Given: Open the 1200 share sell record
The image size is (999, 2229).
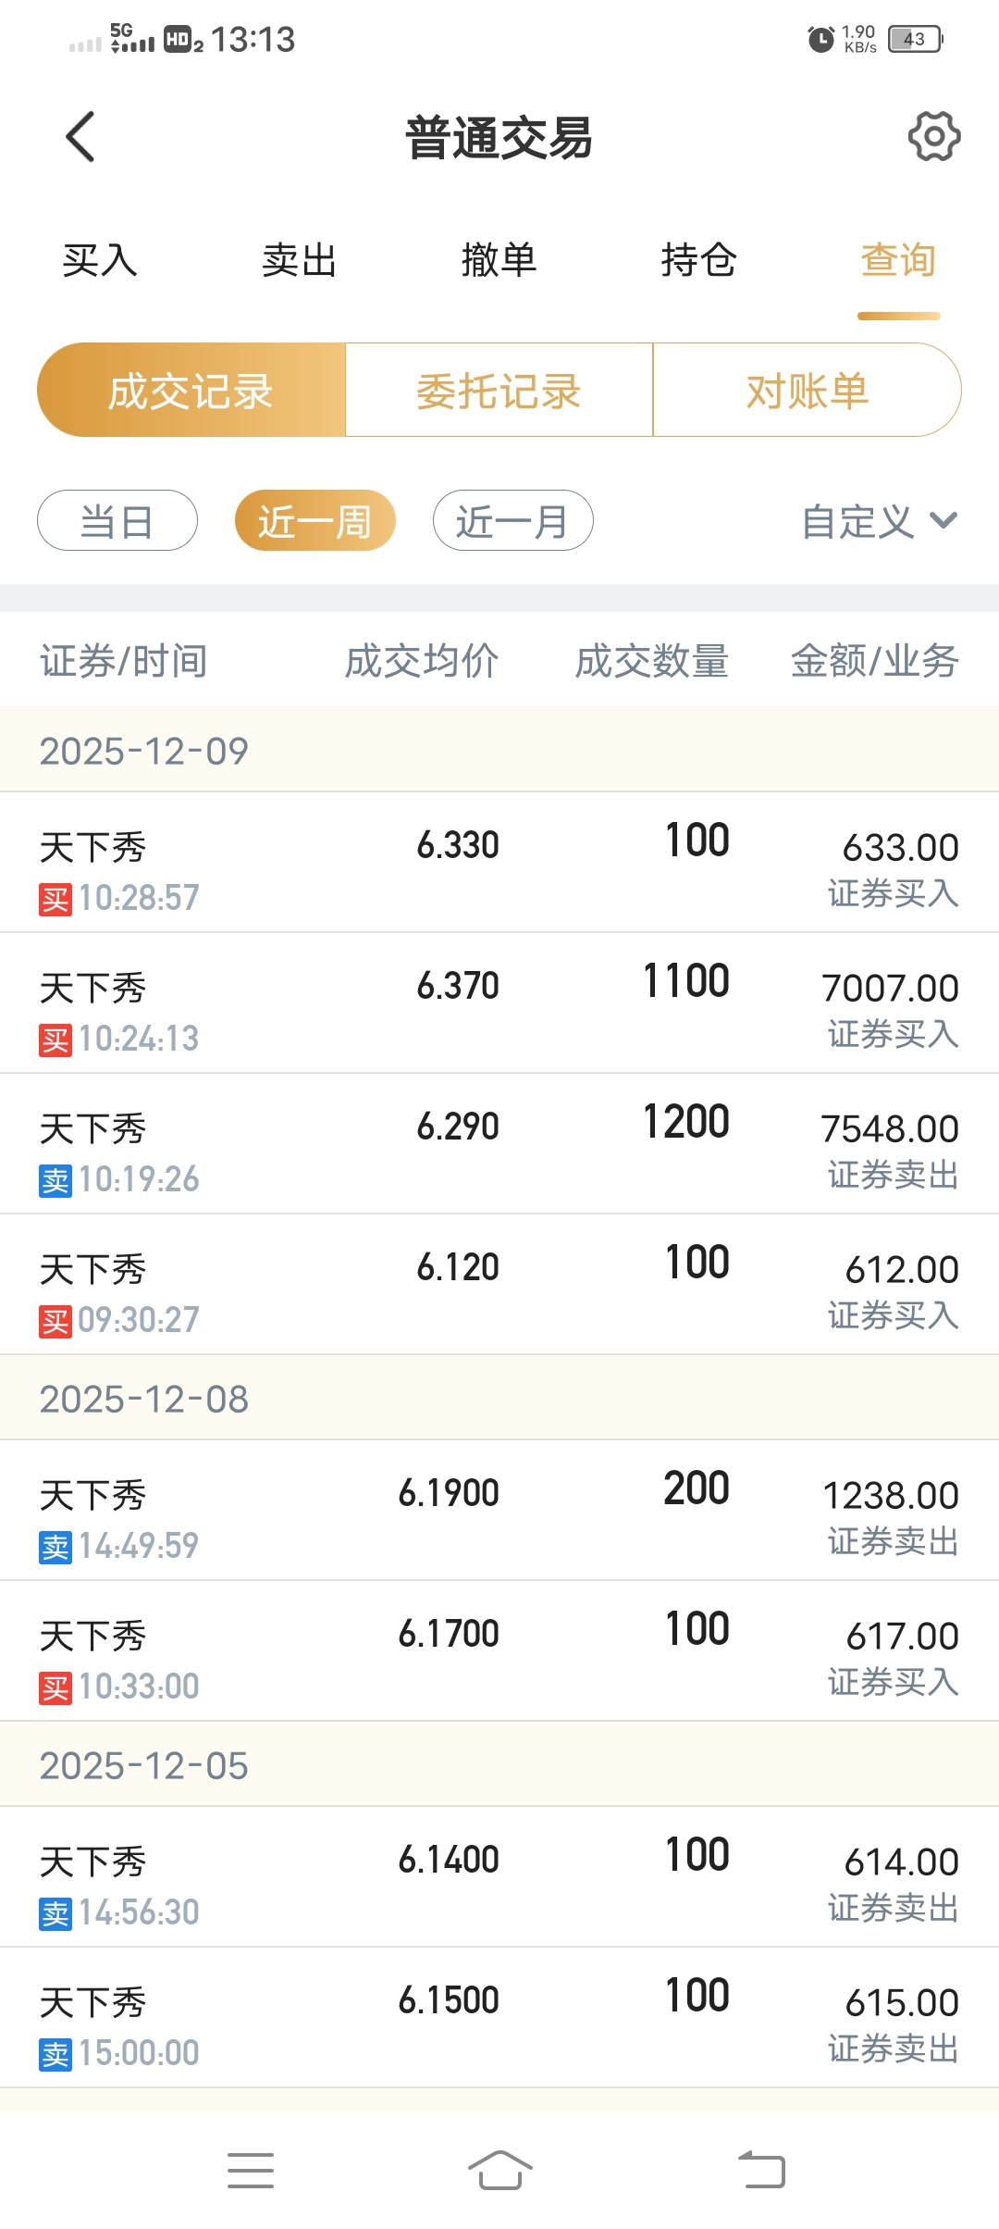Looking at the screenshot, I should (x=499, y=1144).
